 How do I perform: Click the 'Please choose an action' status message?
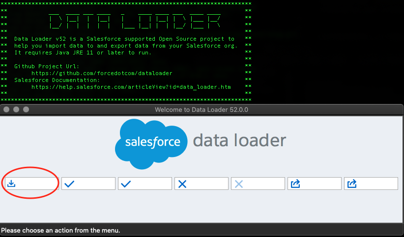coord(61,230)
